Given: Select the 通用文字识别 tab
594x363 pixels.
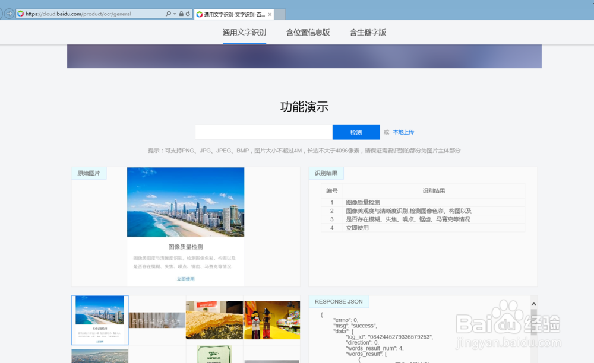Looking at the screenshot, I should pyautogui.click(x=244, y=33).
